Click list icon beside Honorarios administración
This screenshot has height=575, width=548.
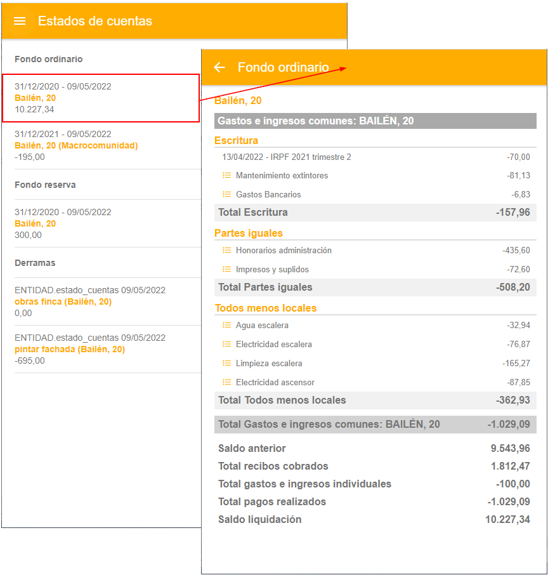tap(227, 250)
